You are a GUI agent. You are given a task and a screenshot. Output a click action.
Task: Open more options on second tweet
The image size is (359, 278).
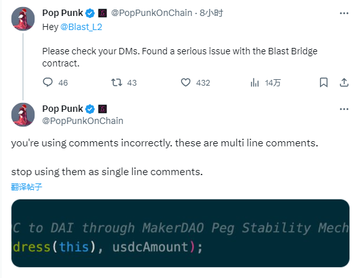[344, 109]
